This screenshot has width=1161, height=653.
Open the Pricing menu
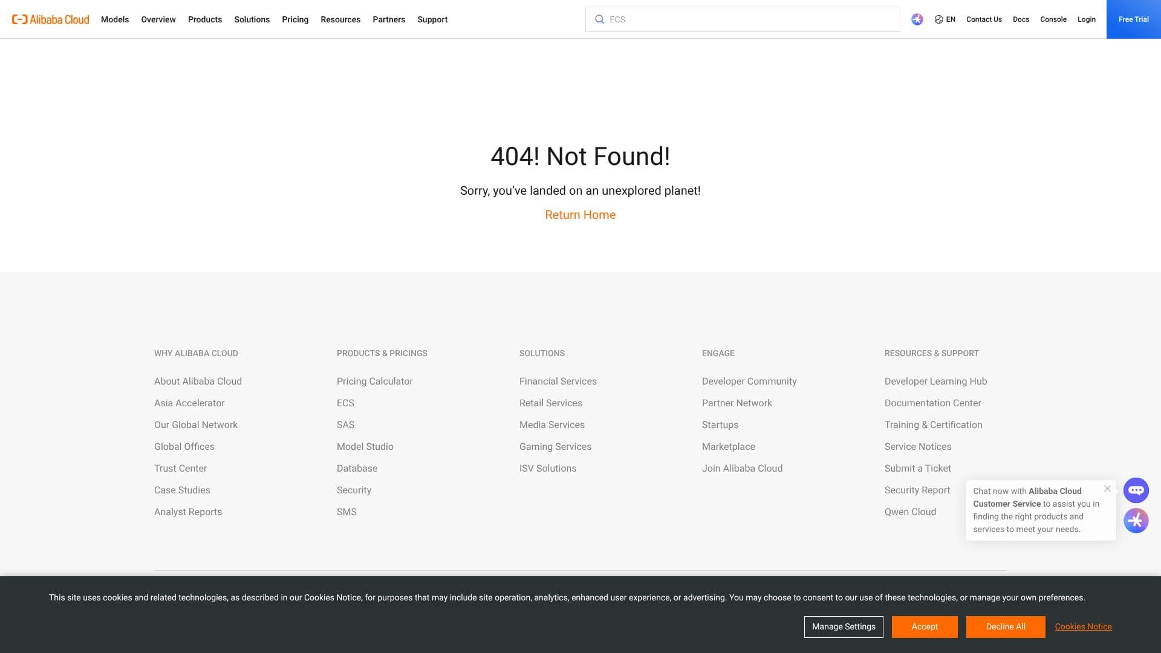pyautogui.click(x=295, y=19)
